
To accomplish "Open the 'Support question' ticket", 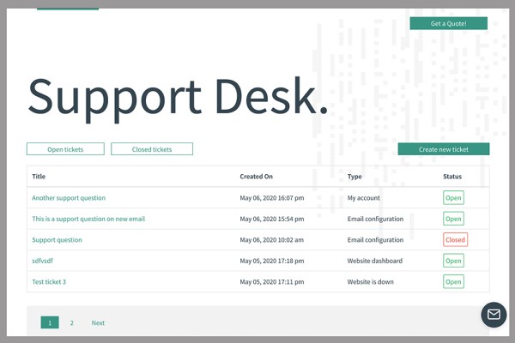I will click(57, 240).
